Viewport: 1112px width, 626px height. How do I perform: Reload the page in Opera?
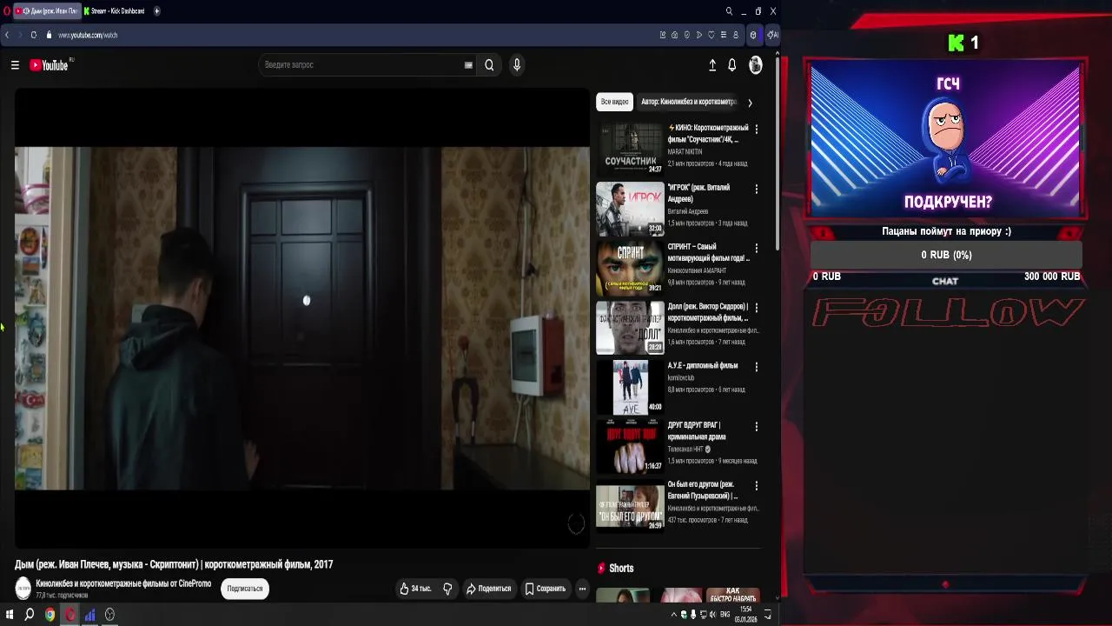point(34,35)
